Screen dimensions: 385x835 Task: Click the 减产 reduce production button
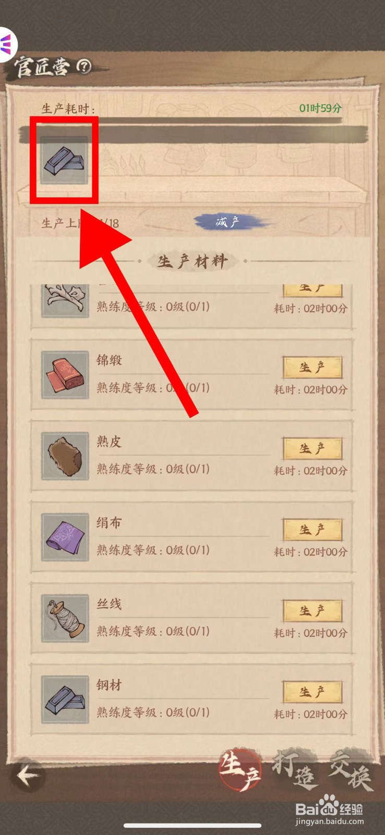[233, 222]
